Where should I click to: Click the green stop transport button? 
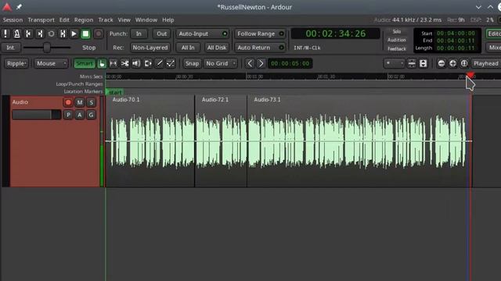click(x=85, y=34)
